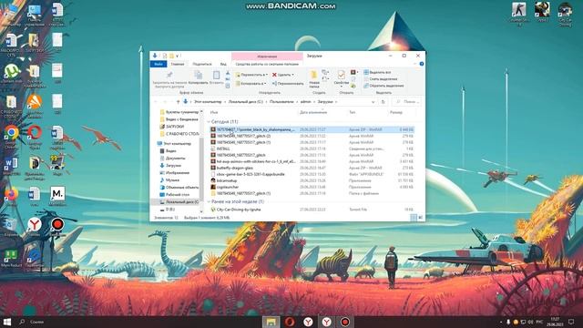583x328 pixels.
Task: Click the Back navigation arrow in Explorer
Action: [x=156, y=101]
